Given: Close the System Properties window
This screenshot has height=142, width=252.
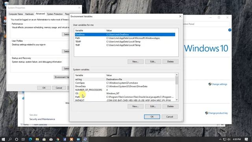Looking at the screenshot, I should point(79,8).
